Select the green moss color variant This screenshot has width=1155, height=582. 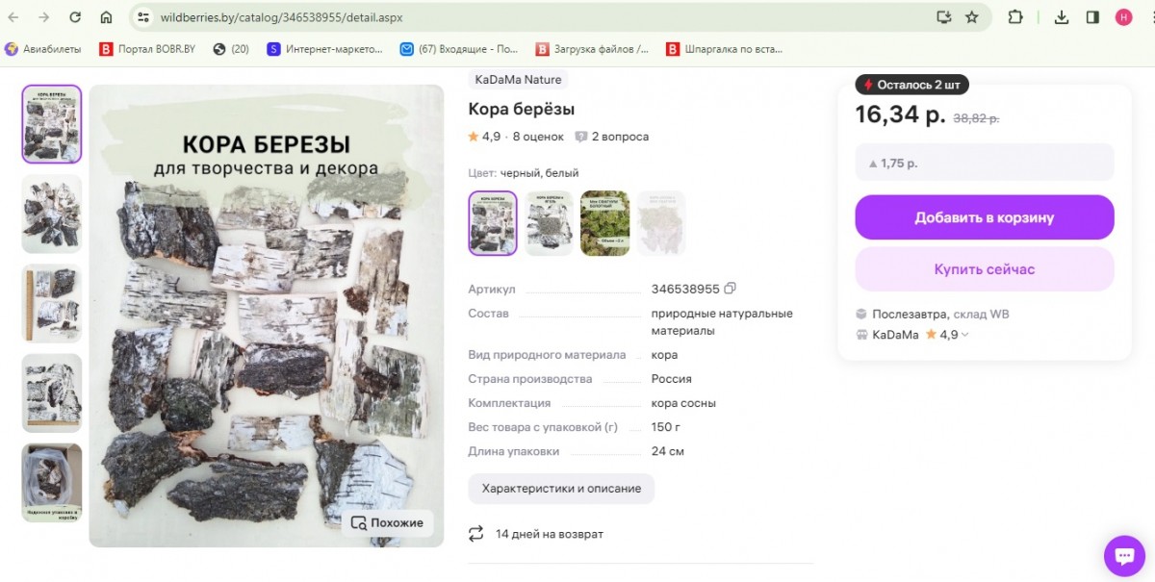pos(604,223)
